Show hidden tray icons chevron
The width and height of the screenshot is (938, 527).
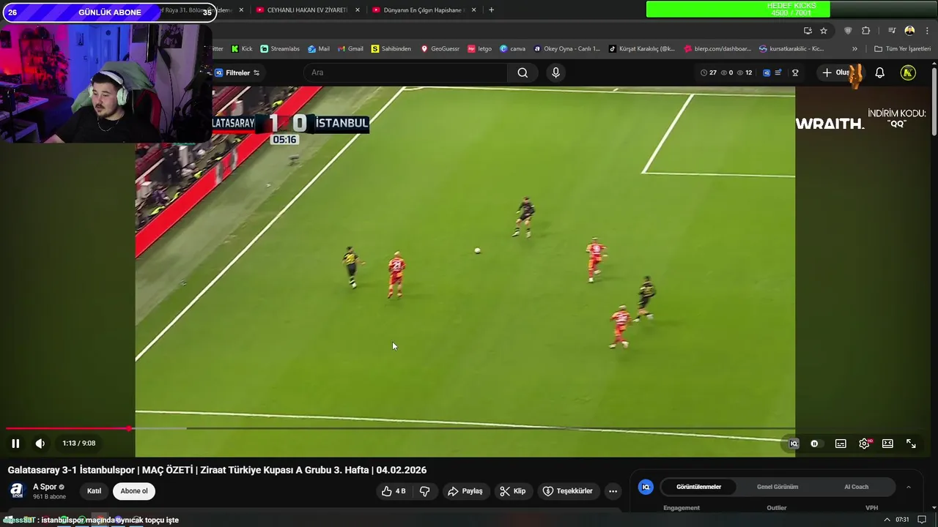[887, 520]
